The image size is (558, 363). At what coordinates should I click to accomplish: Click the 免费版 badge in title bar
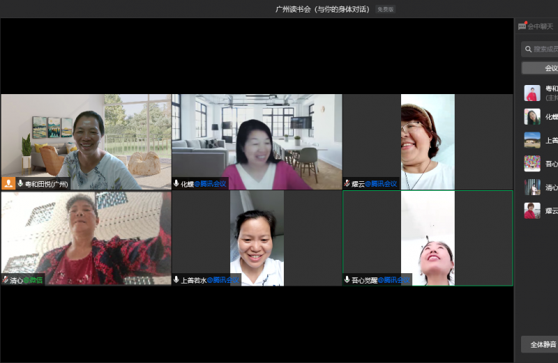coord(386,10)
